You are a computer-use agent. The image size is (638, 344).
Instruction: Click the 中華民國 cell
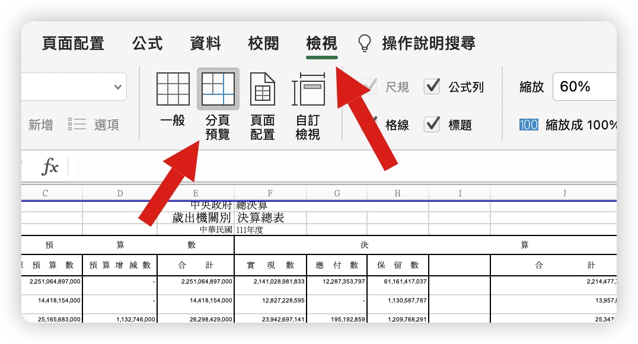216,230
